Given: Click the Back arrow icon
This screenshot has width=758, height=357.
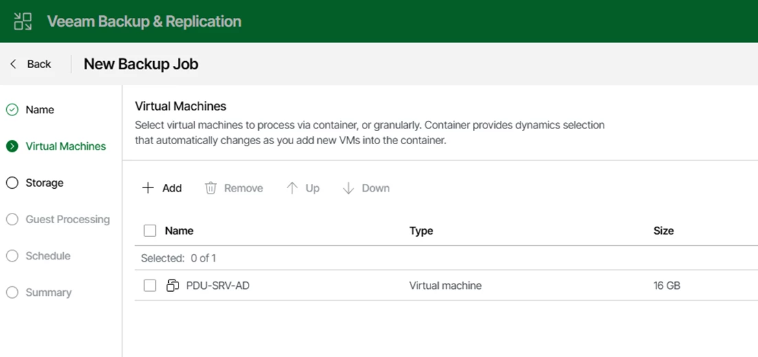Looking at the screenshot, I should [x=13, y=64].
